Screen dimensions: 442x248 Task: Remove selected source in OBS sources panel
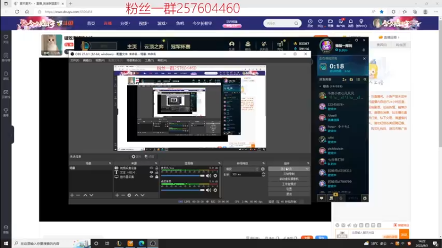pyautogui.click(x=123, y=195)
